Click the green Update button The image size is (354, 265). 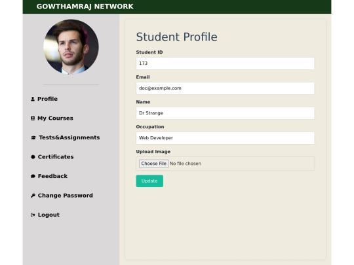(149, 181)
